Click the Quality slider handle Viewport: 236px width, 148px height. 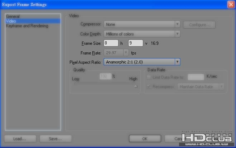tap(136, 86)
